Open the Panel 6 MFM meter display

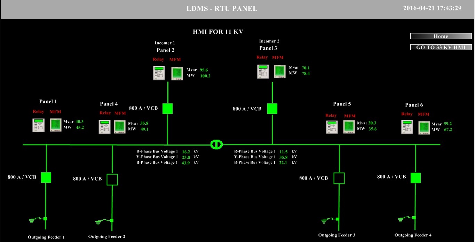(424, 128)
